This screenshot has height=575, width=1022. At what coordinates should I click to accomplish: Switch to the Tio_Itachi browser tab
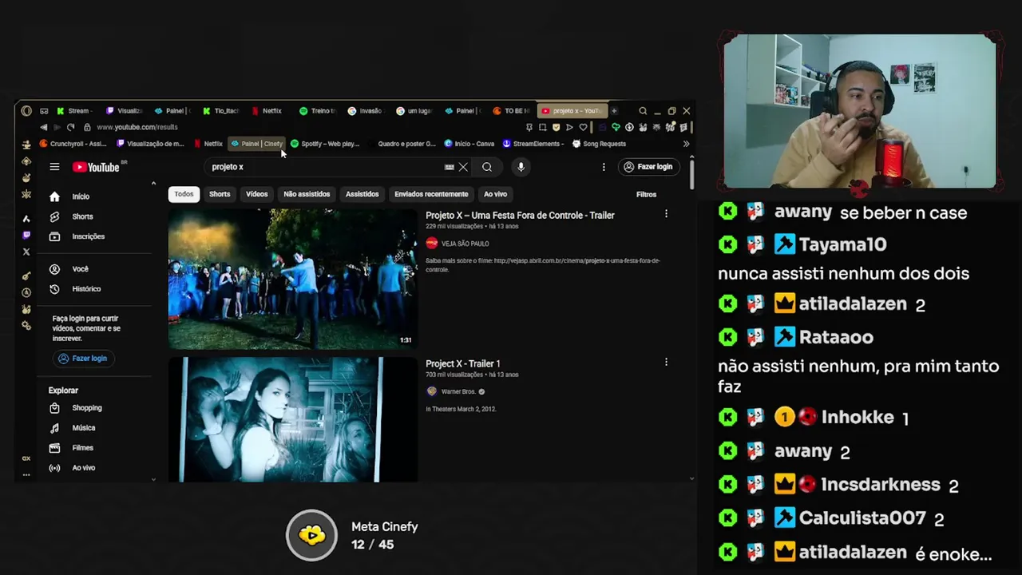coord(222,111)
